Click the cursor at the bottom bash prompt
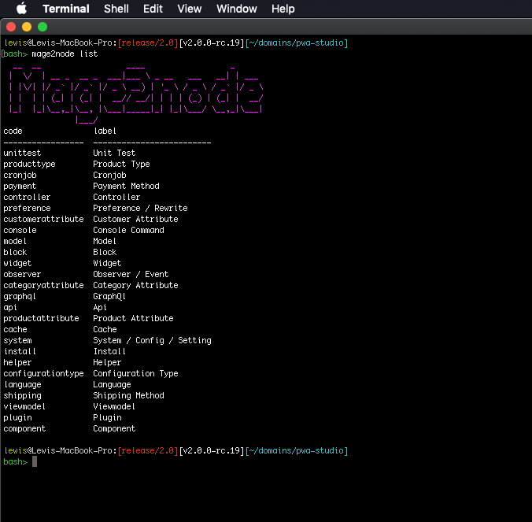This screenshot has height=522, width=532. (35, 461)
